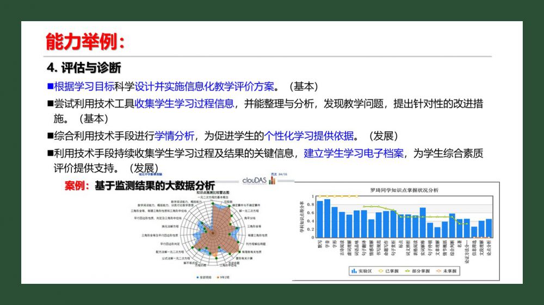Click the 全部班级 blue dot in radar legend
544x305 pixels.
point(197,277)
